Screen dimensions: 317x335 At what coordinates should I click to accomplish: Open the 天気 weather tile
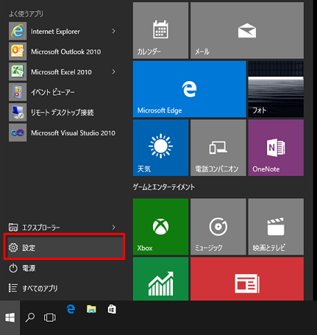click(x=161, y=148)
